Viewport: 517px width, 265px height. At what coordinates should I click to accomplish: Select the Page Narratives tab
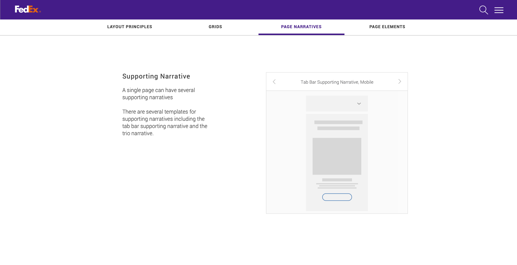pyautogui.click(x=301, y=27)
